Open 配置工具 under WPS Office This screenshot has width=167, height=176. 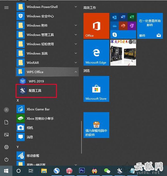click(47, 90)
